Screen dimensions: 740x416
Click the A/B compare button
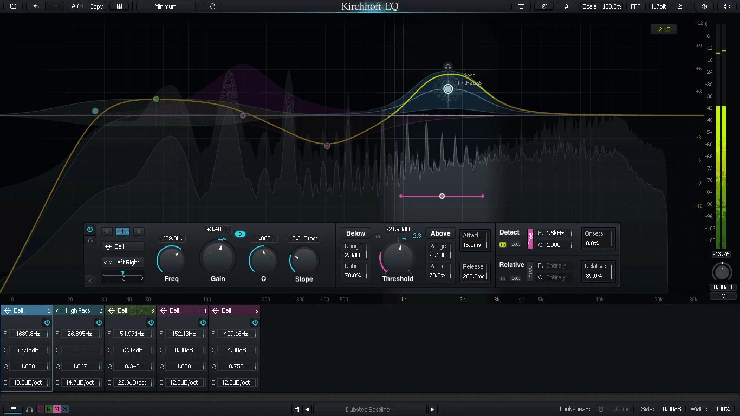pos(77,6)
